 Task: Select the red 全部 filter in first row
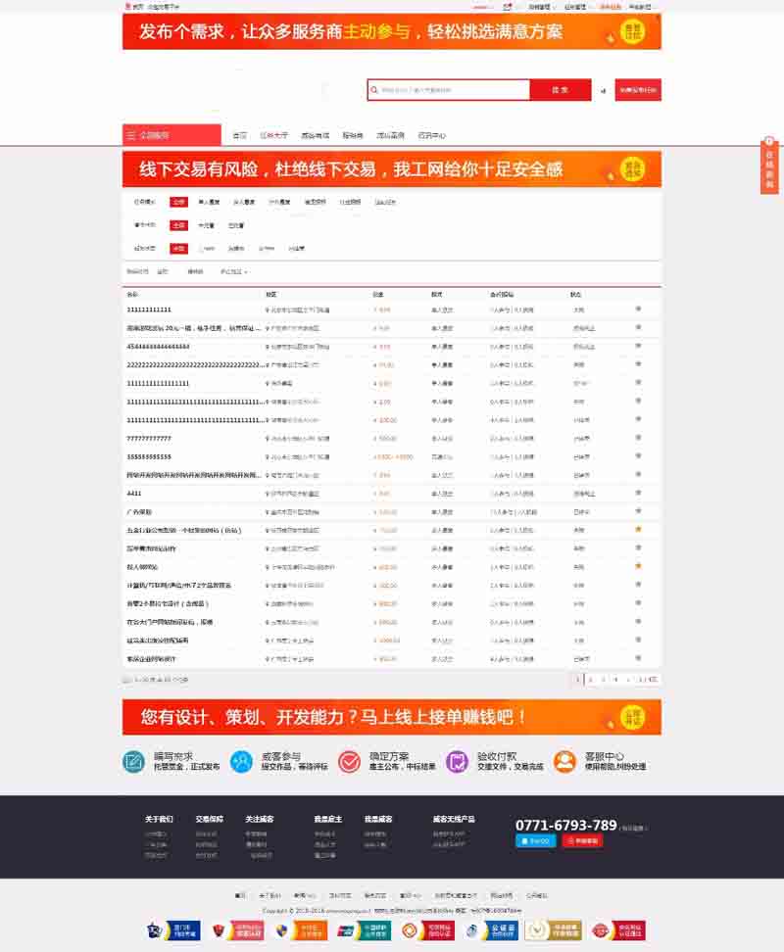[x=178, y=202]
